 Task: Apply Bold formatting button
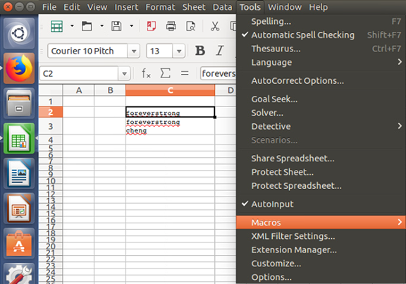tap(200, 51)
